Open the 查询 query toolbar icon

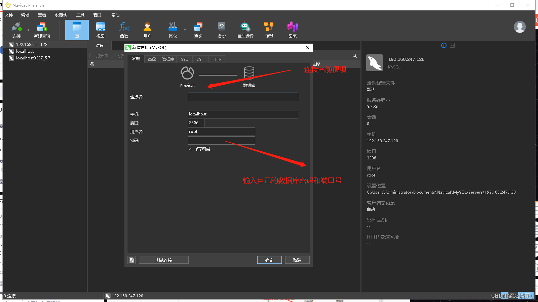pyautogui.click(x=198, y=30)
